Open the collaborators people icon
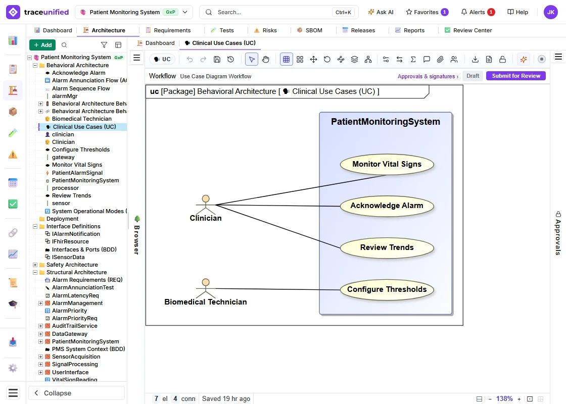 pyautogui.click(x=454, y=60)
